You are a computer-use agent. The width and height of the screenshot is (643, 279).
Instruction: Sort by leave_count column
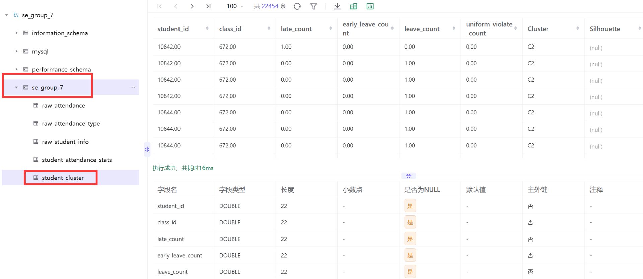[454, 28]
